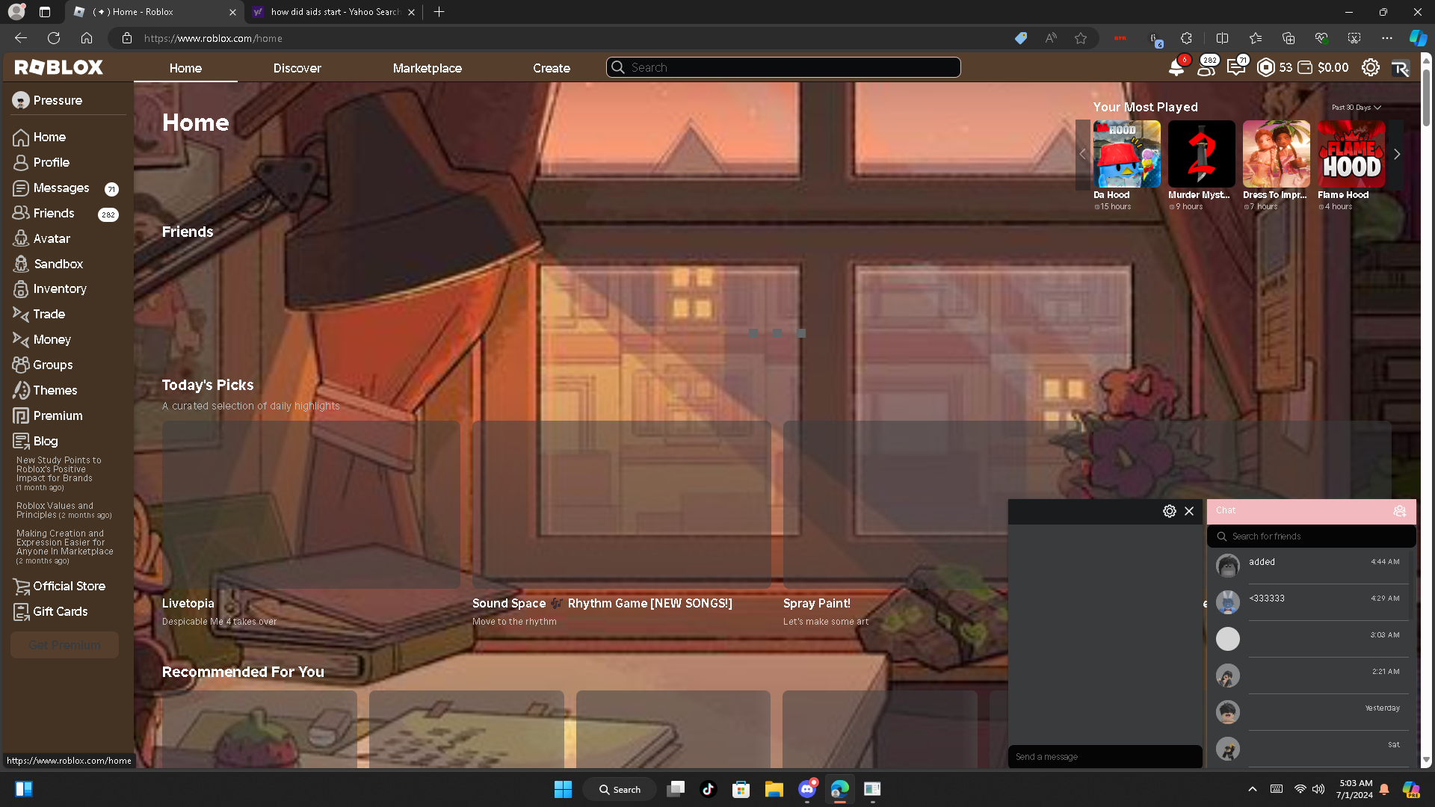Viewport: 1435px width, 807px height.
Task: Refresh the browser page
Action: click(x=54, y=38)
